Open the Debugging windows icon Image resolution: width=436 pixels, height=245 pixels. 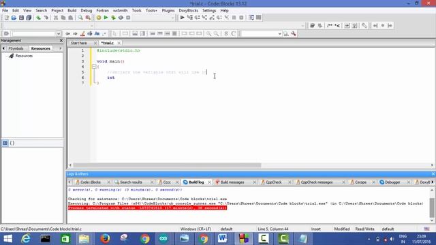tap(251, 18)
